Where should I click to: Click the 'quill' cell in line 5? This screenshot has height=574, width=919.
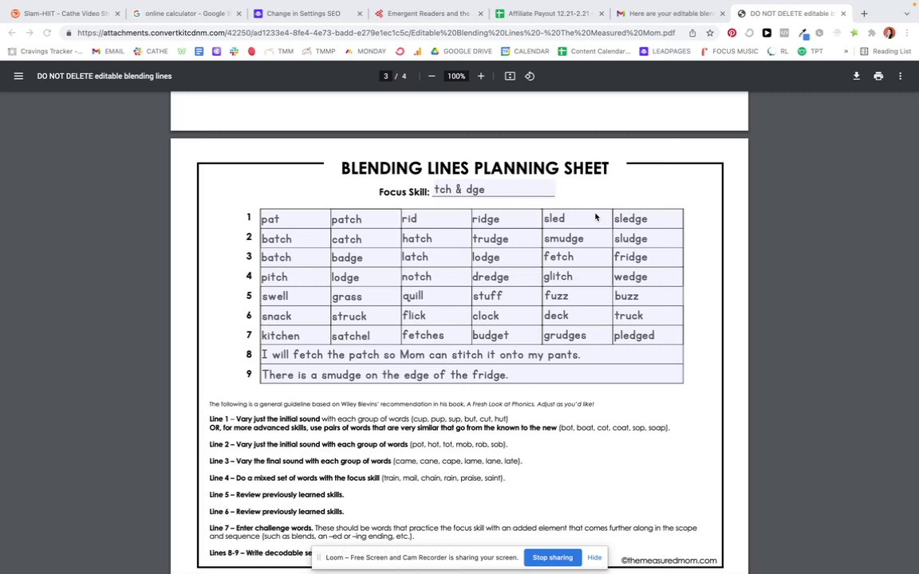point(436,296)
